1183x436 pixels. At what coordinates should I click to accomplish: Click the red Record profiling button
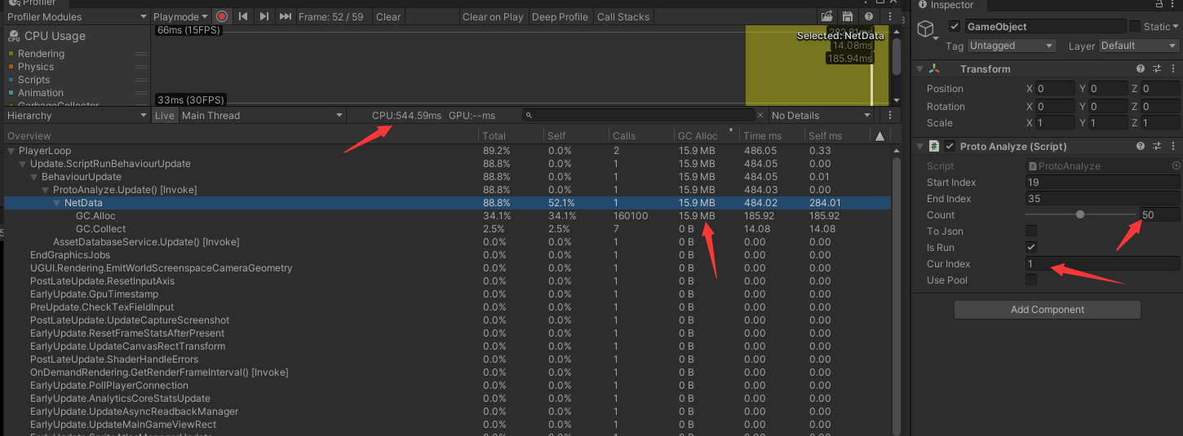coord(222,16)
